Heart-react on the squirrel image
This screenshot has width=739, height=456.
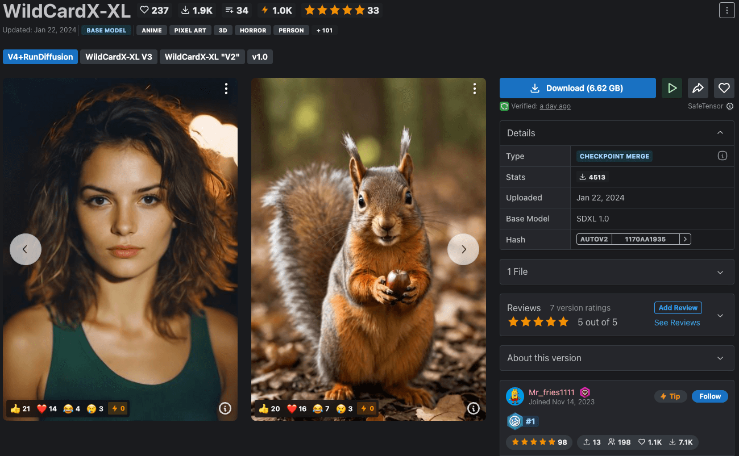(297, 408)
